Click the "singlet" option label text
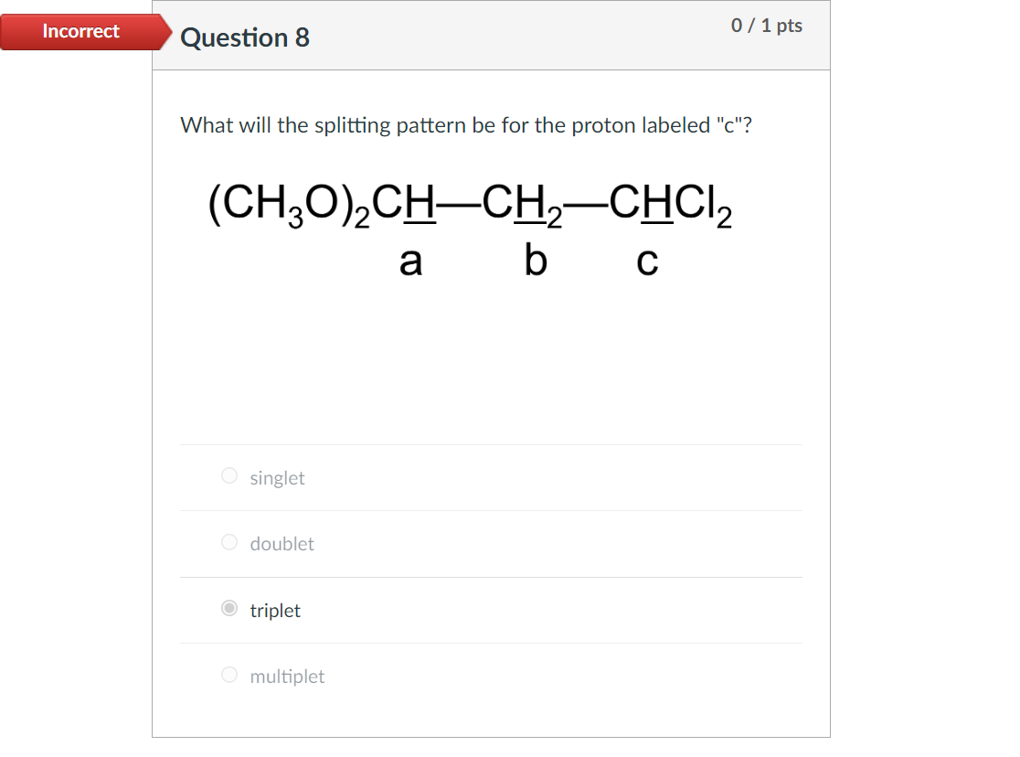Image resolution: width=1020 pixels, height=757 pixels. tap(278, 477)
